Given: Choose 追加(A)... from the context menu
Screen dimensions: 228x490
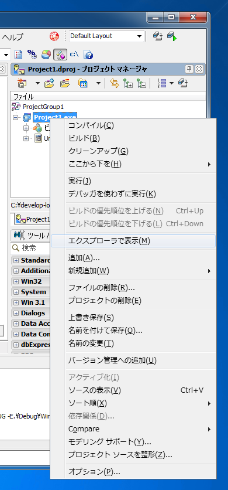Looking at the screenshot, I should (x=133, y=258).
